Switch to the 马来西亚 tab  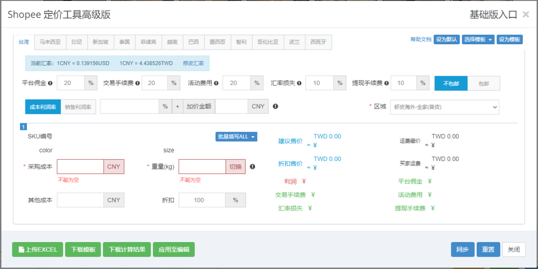pos(50,42)
